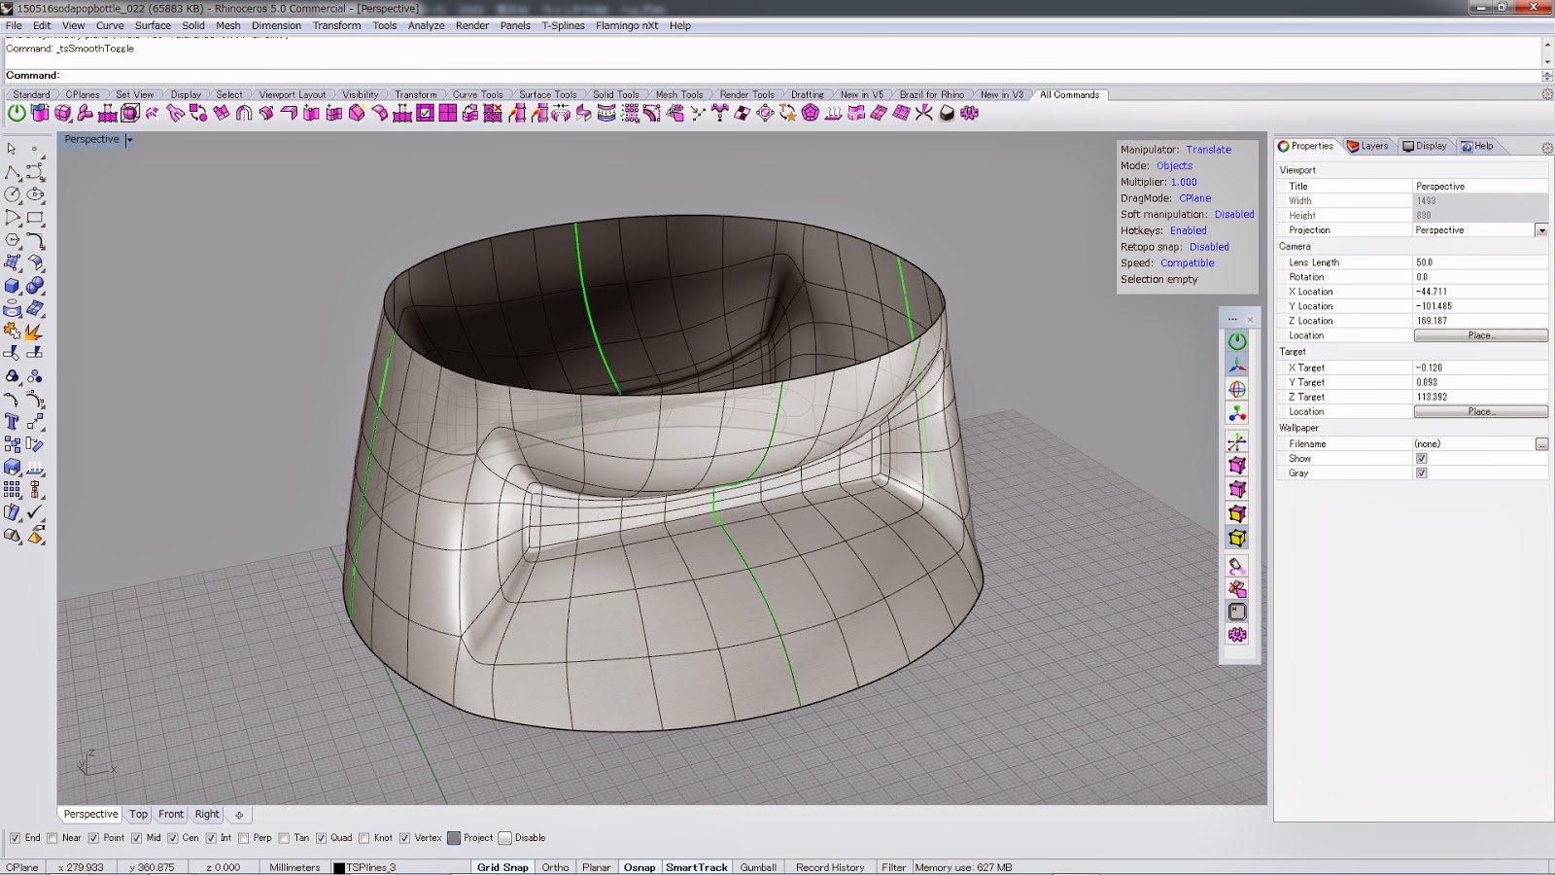Toggle Ortho in the status bar

pyautogui.click(x=555, y=867)
